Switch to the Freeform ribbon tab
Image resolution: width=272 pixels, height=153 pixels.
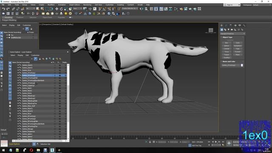[20, 17]
